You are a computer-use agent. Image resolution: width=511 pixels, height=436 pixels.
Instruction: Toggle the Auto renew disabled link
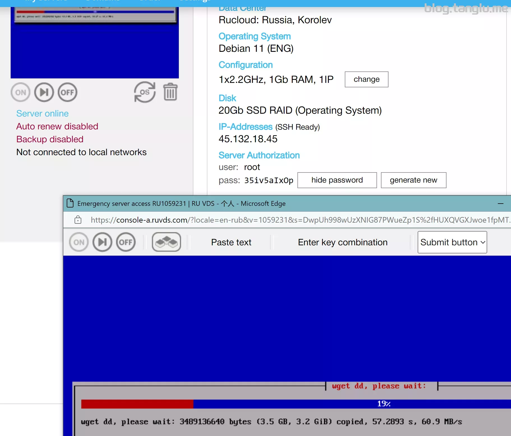(57, 126)
